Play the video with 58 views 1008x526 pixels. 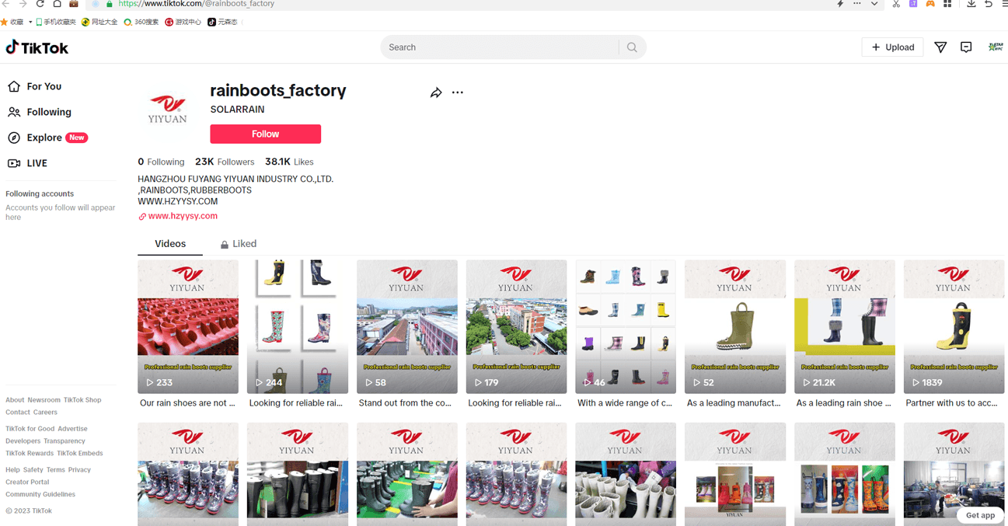pyautogui.click(x=407, y=326)
